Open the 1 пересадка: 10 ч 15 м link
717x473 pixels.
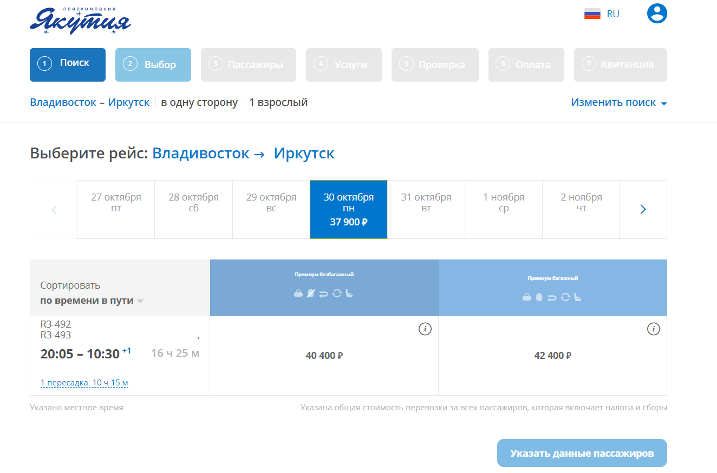[83, 382]
